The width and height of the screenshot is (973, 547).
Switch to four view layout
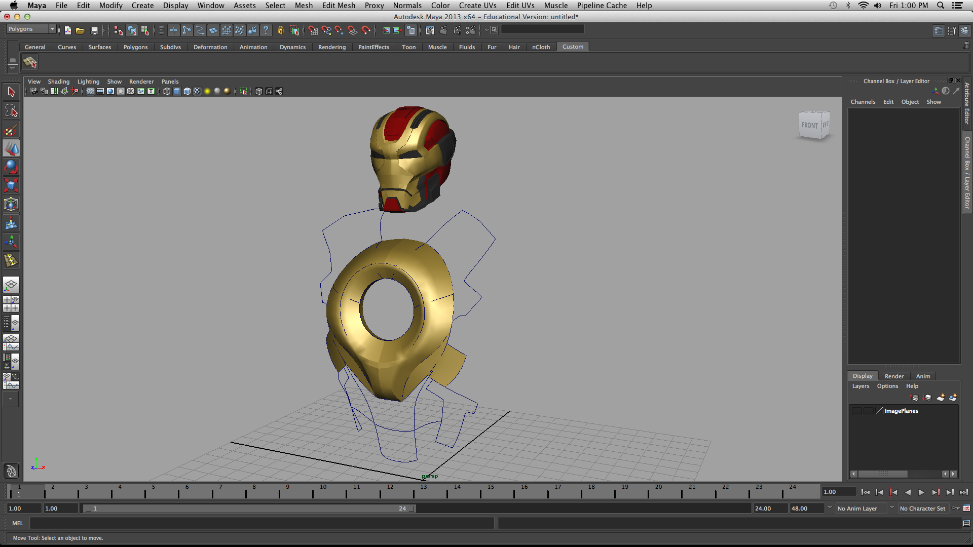[x=11, y=304]
